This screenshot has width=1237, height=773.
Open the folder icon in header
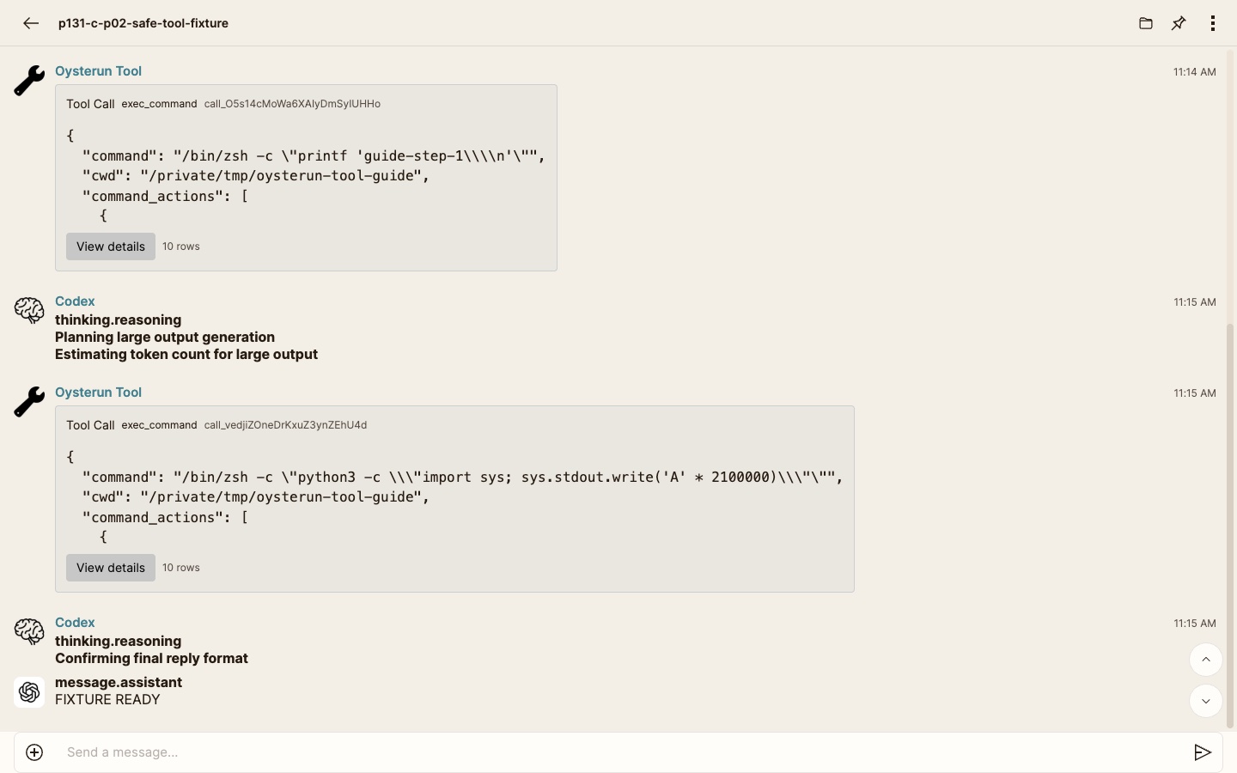click(1146, 23)
